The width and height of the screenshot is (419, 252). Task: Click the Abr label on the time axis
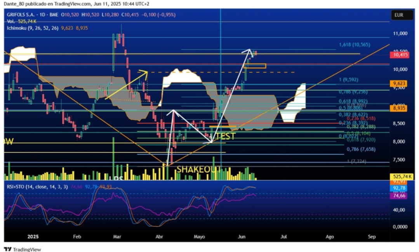[x=159, y=237]
